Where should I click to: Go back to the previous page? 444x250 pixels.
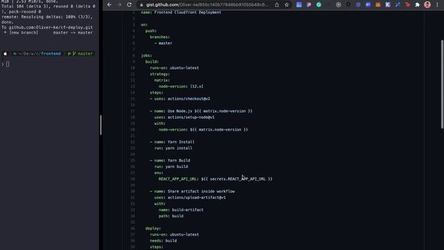110,5
